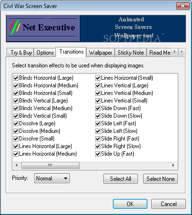Uncheck Dissolve (Medium) effect

tap(16, 131)
